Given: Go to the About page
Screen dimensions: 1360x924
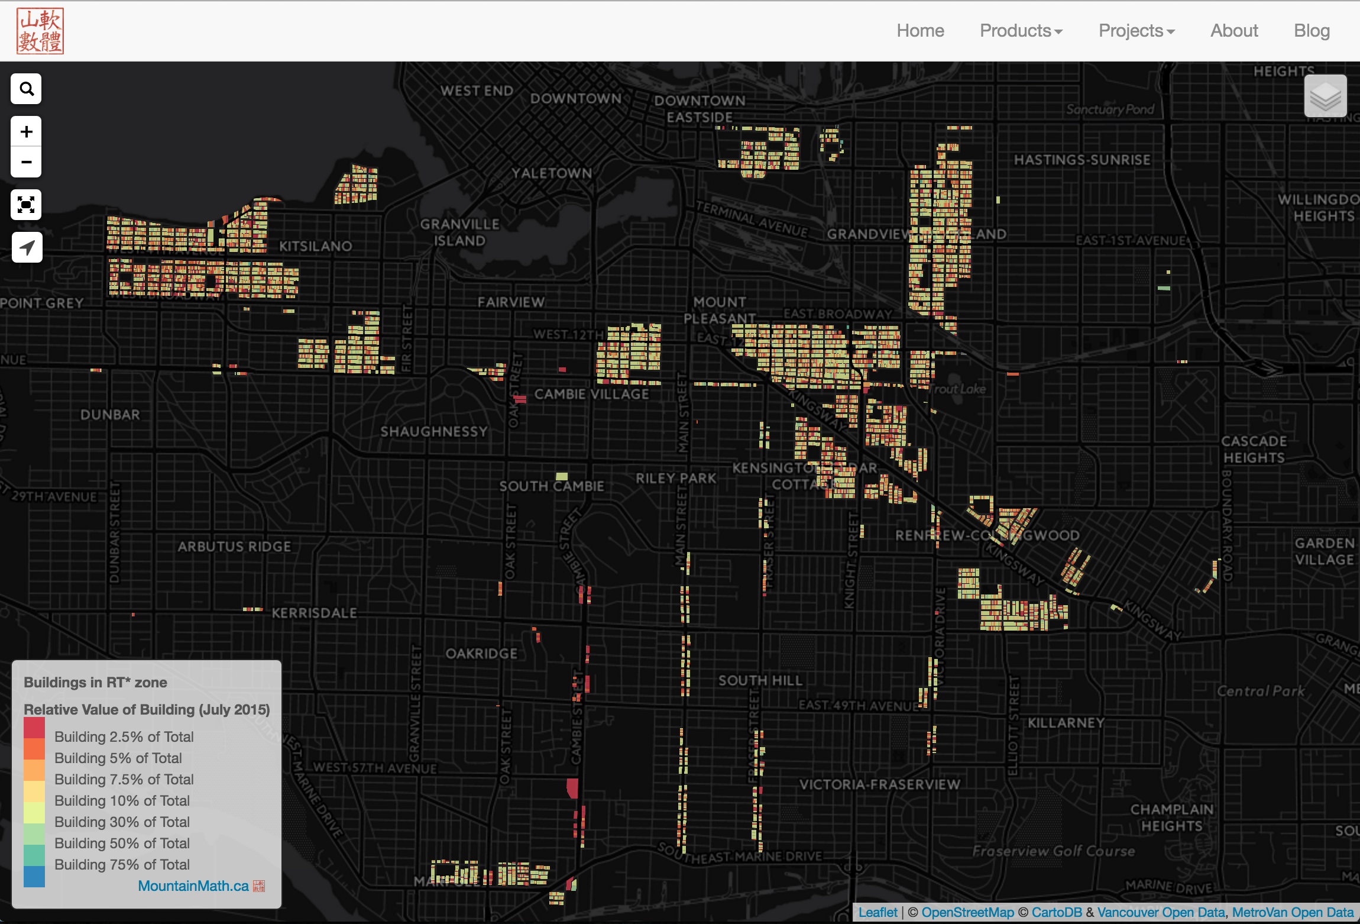Looking at the screenshot, I should coord(1234,31).
